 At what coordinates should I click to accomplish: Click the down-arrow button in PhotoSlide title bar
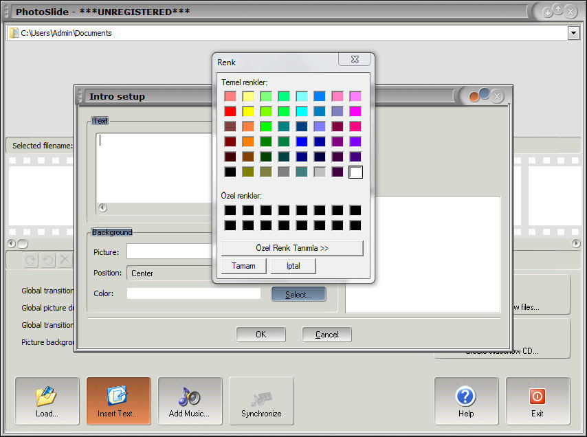[548, 13]
